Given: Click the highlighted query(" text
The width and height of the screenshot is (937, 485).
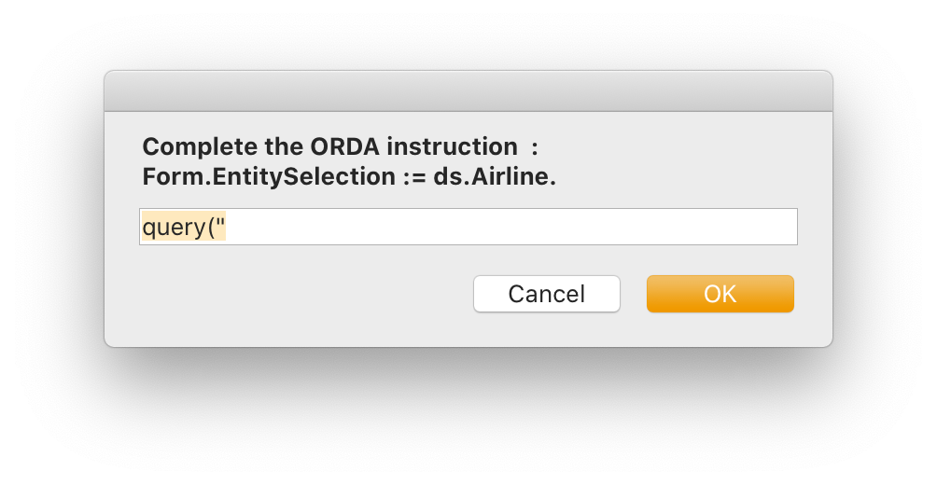Looking at the screenshot, I should (x=184, y=227).
